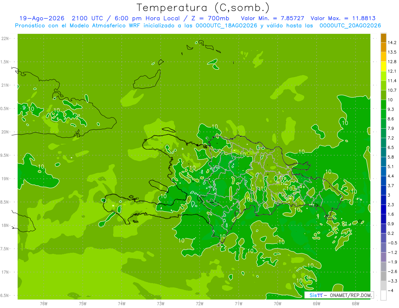The height and width of the screenshot is (308, 399).
Task: Click the 'ONAMET/REP.DOM.' credit label
Action: point(351,295)
